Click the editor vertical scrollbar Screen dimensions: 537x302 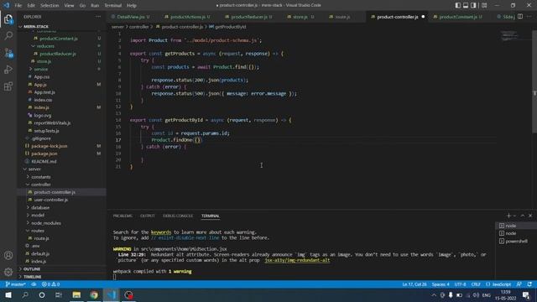(534, 82)
